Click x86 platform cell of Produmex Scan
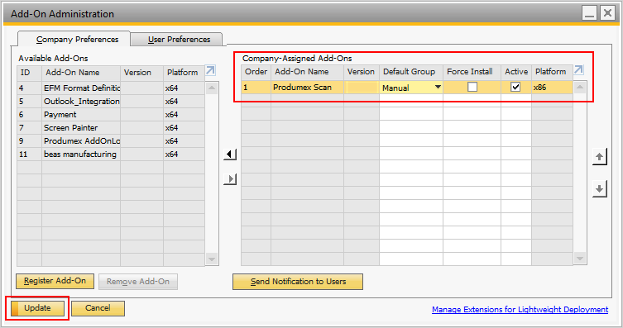The height and width of the screenshot is (328, 623). 552,88
